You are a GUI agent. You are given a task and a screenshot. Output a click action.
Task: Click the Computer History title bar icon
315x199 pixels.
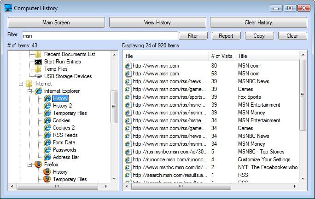coord(8,8)
